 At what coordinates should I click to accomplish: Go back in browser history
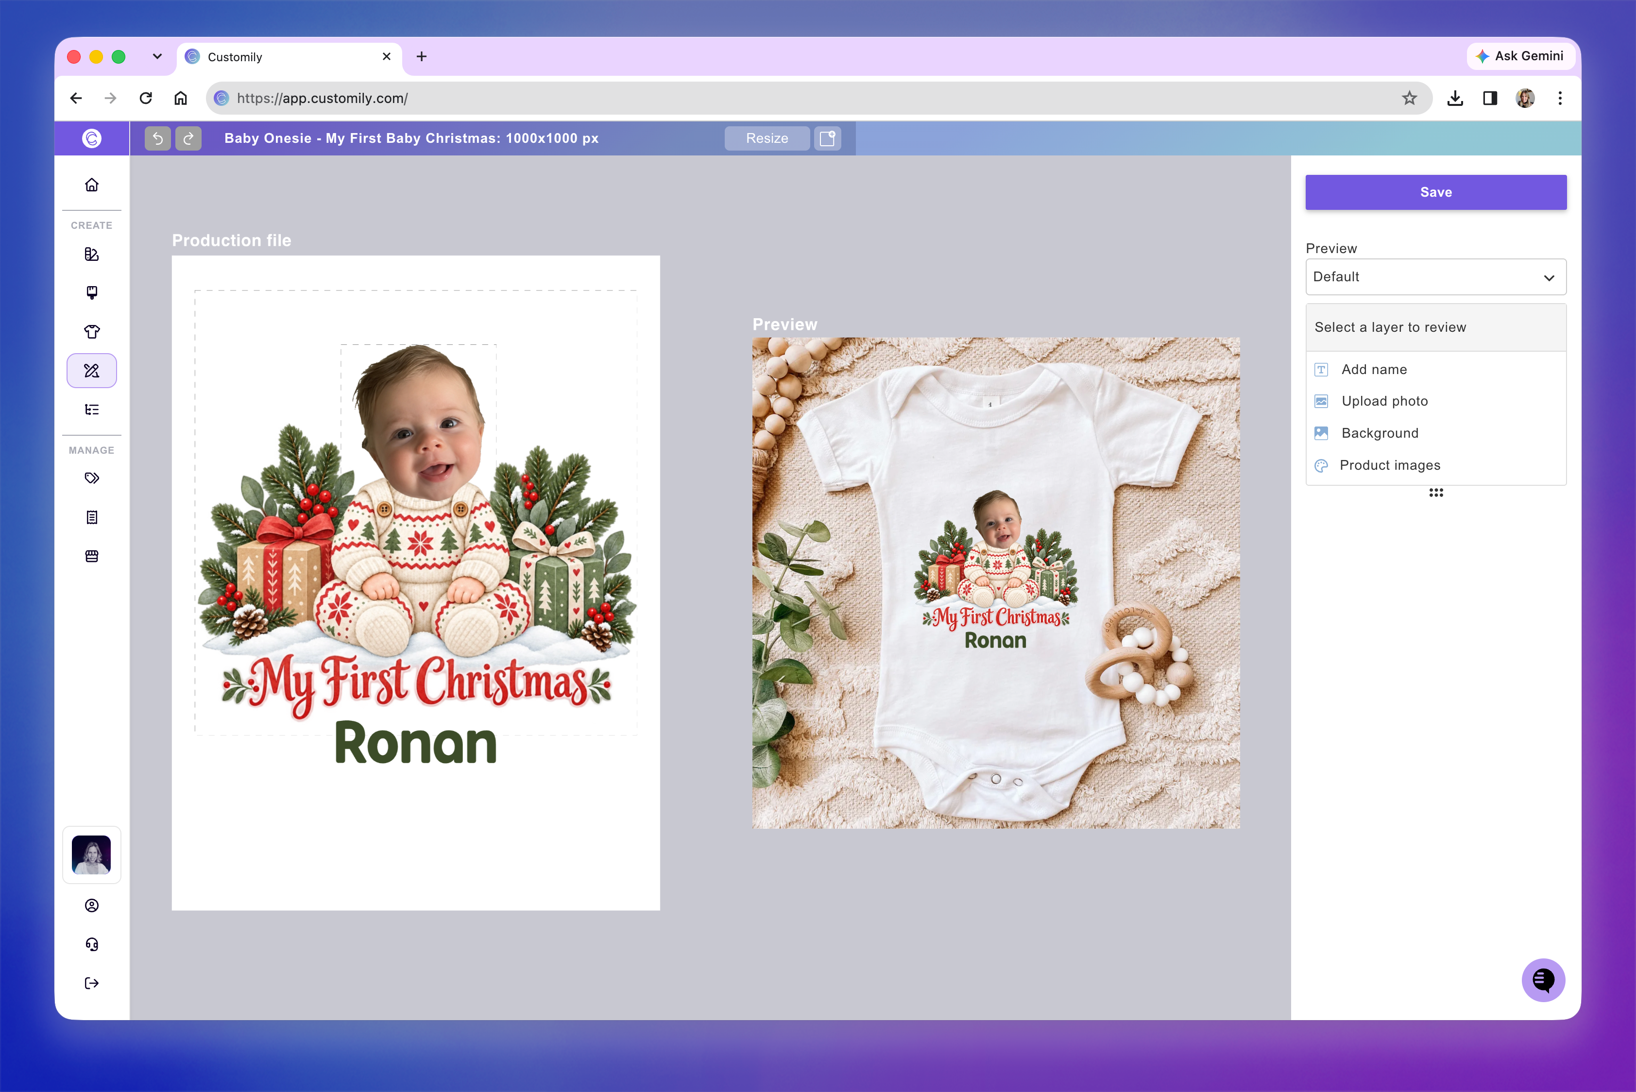pos(76,98)
